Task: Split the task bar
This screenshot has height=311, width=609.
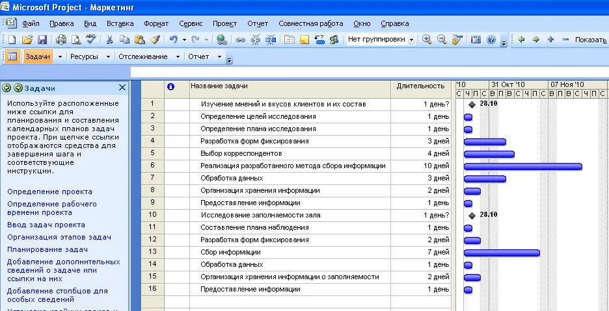Action: pos(270,40)
